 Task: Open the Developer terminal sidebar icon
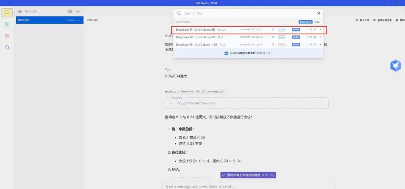pos(7,24)
